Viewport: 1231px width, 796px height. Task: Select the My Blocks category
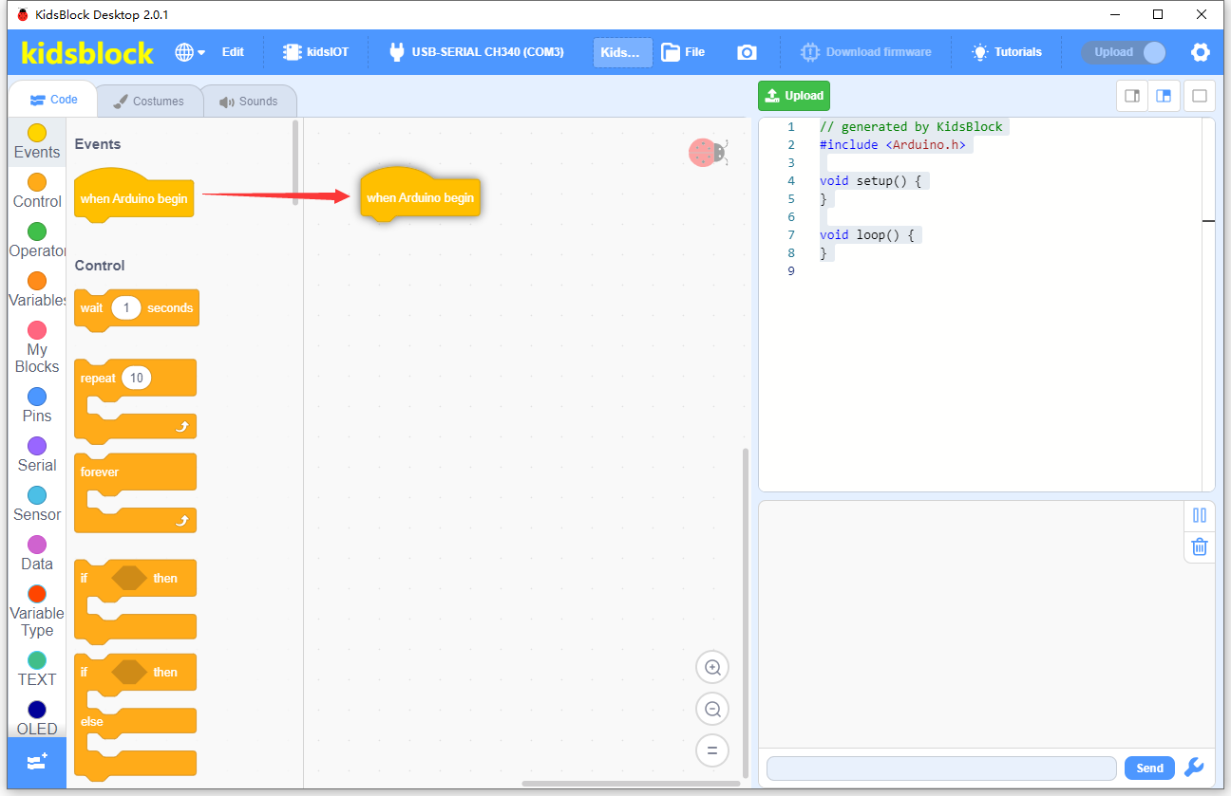[37, 348]
